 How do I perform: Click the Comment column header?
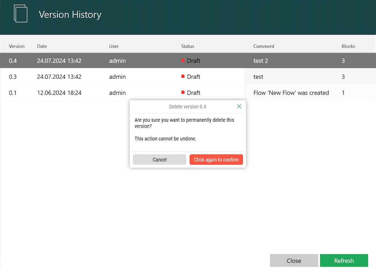coord(264,46)
